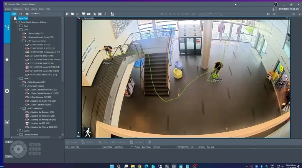Click the PTZ zoom in plus button
Screen dimensions: 302x168
[x=8, y=142]
